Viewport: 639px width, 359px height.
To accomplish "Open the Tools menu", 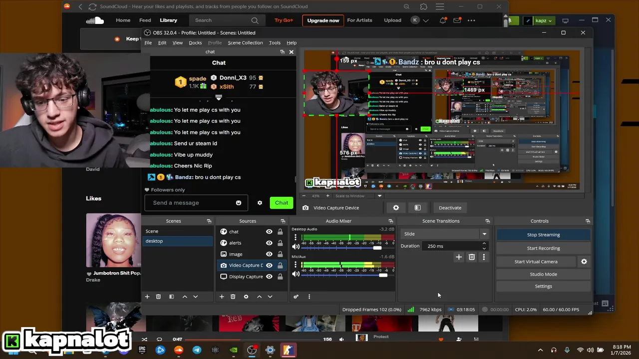I will pyautogui.click(x=275, y=43).
